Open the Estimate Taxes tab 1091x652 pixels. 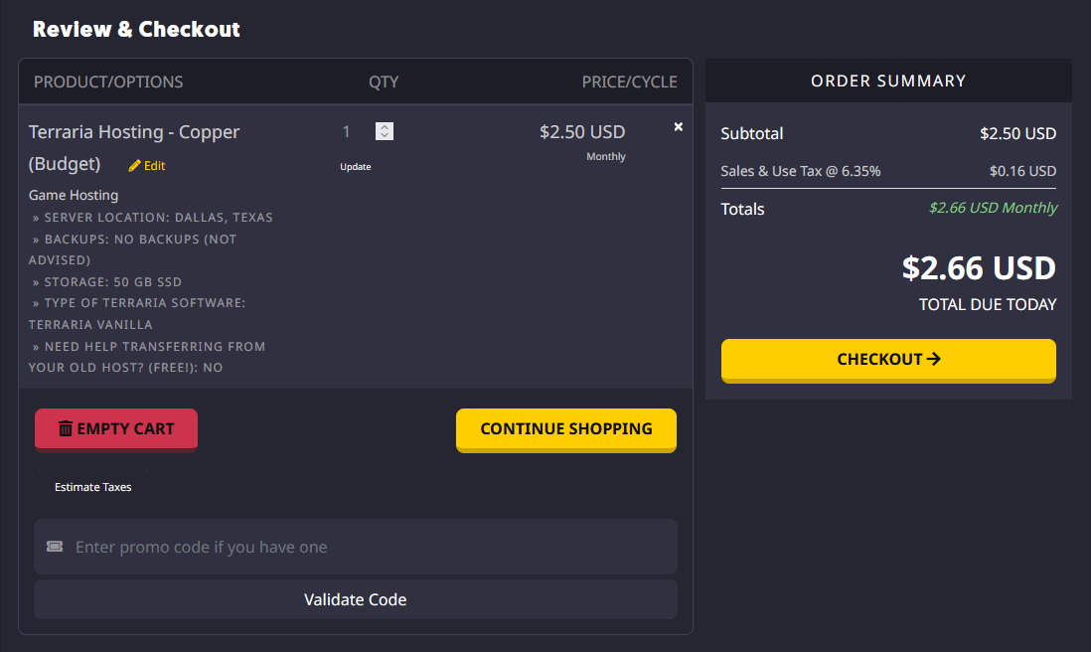coord(92,487)
